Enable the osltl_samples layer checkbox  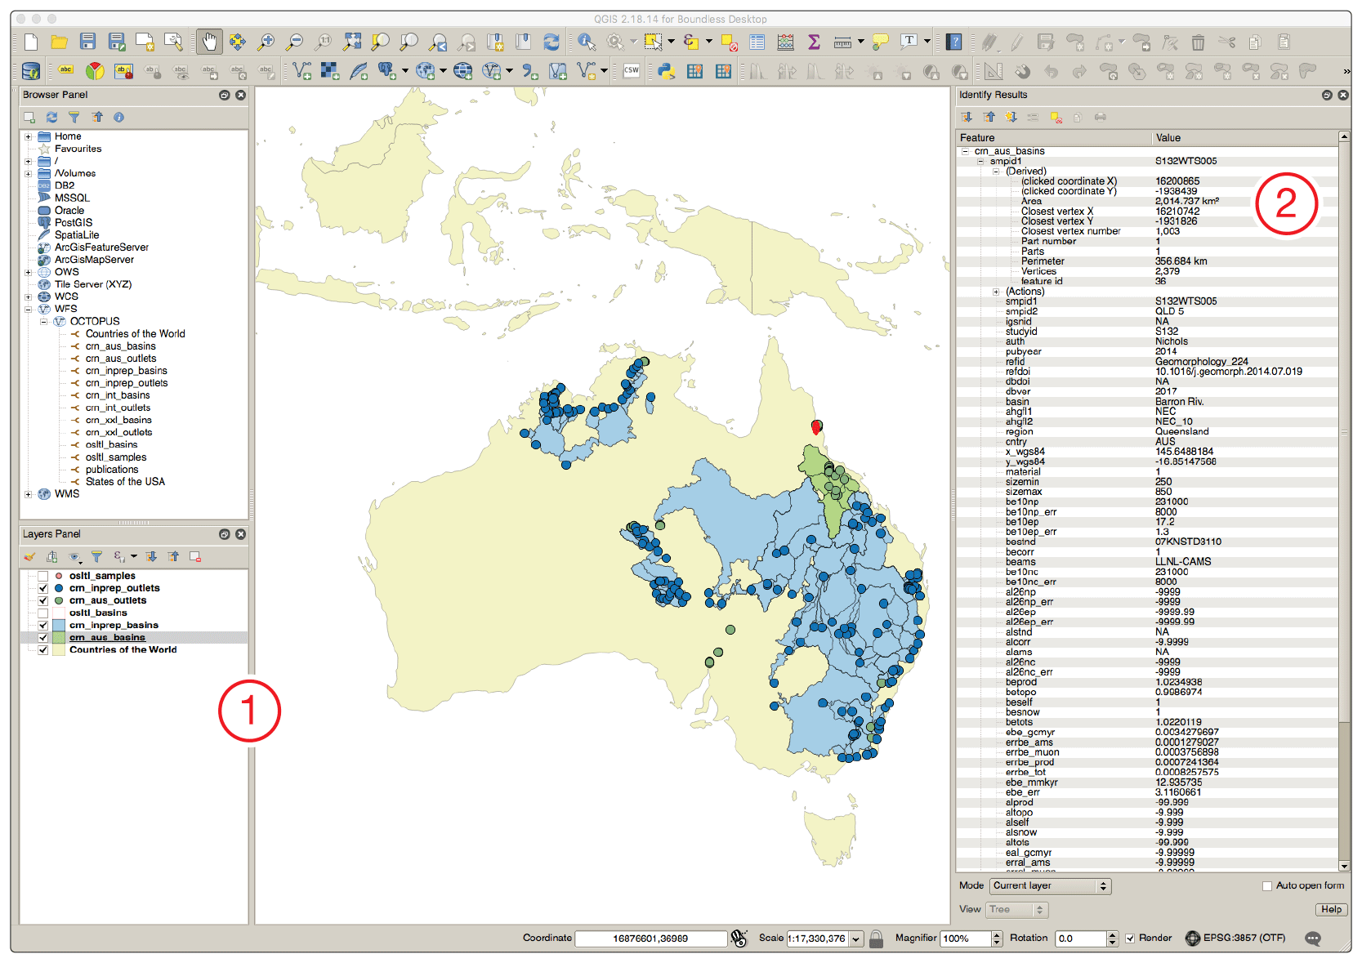43,576
